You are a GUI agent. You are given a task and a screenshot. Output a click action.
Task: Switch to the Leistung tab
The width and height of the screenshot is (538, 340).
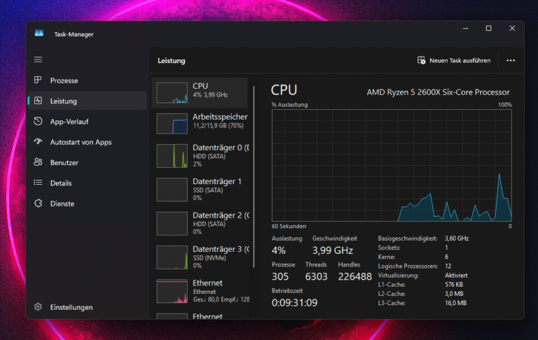pos(64,101)
